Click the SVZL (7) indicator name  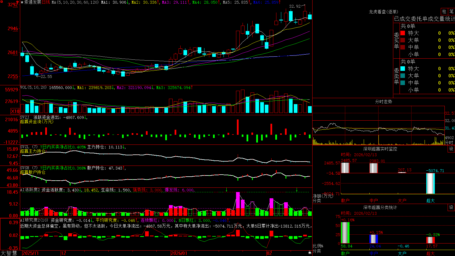pyautogui.click(x=29, y=147)
